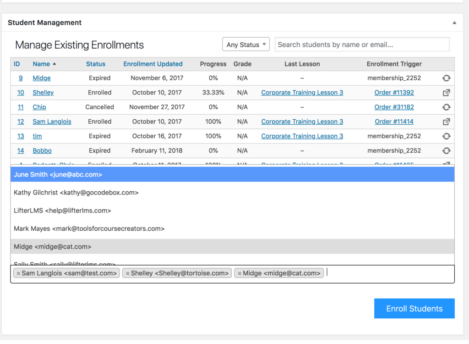This screenshot has width=469, height=344.
Task: Select June Smith from suggestions list
Action: point(232,174)
